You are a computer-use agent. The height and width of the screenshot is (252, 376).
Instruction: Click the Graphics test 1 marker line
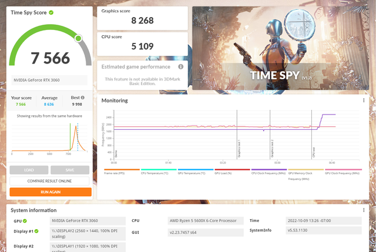(237, 135)
